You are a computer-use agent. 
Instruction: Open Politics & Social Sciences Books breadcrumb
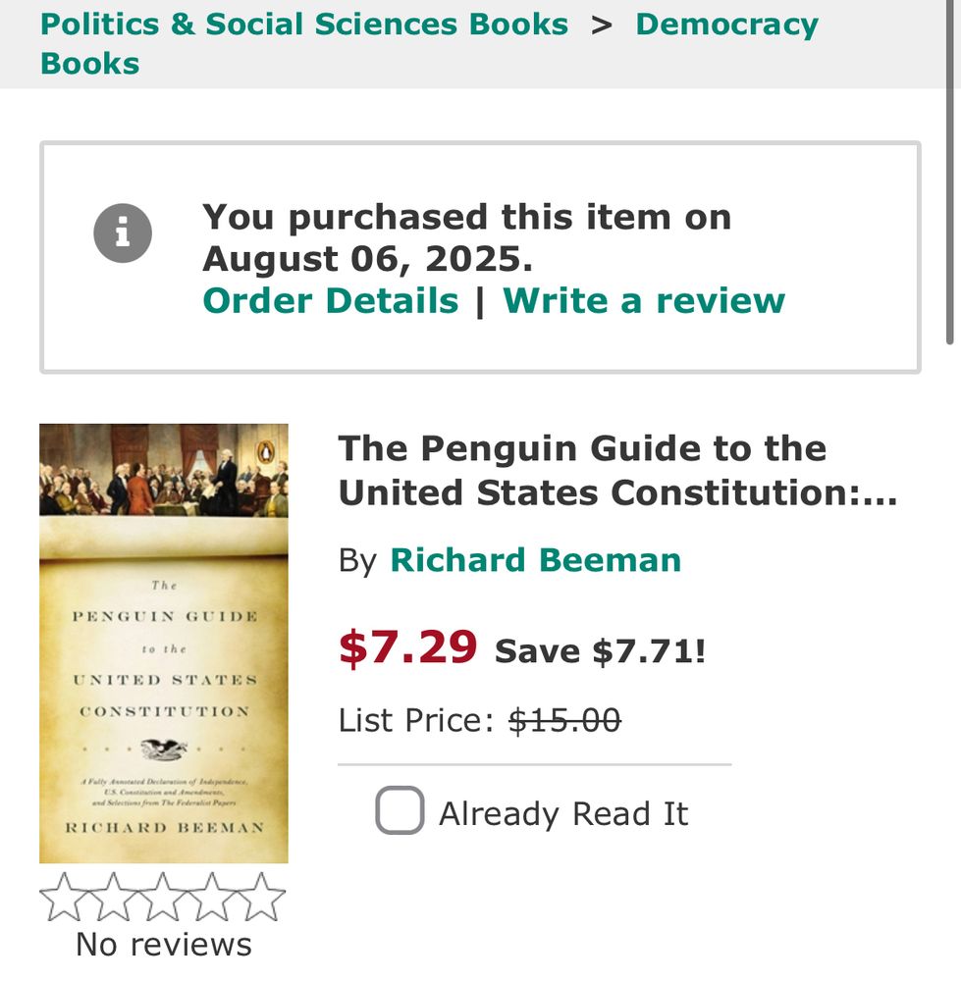pyautogui.click(x=304, y=24)
